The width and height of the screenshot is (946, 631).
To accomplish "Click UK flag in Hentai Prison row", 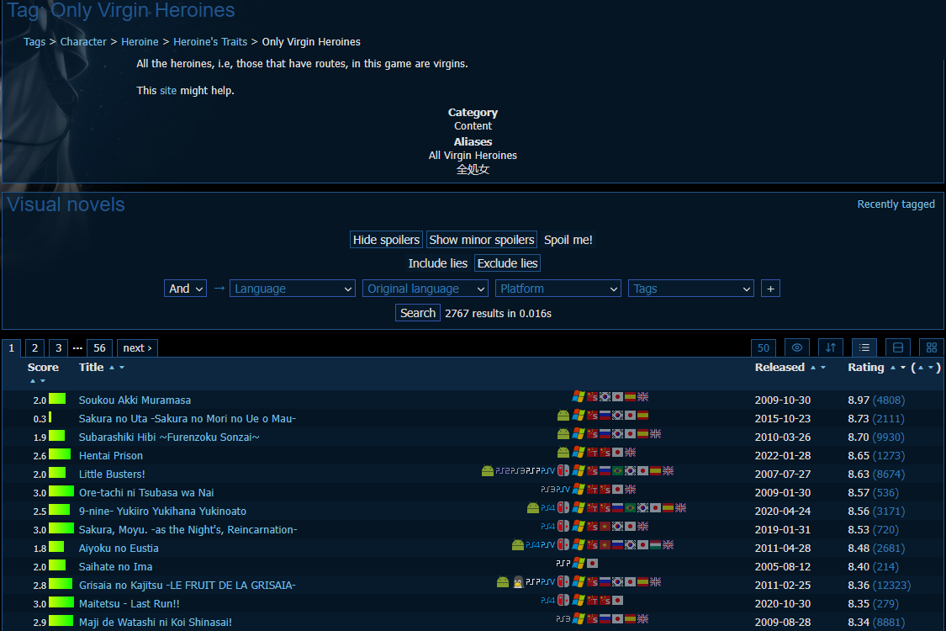I will 630,453.
